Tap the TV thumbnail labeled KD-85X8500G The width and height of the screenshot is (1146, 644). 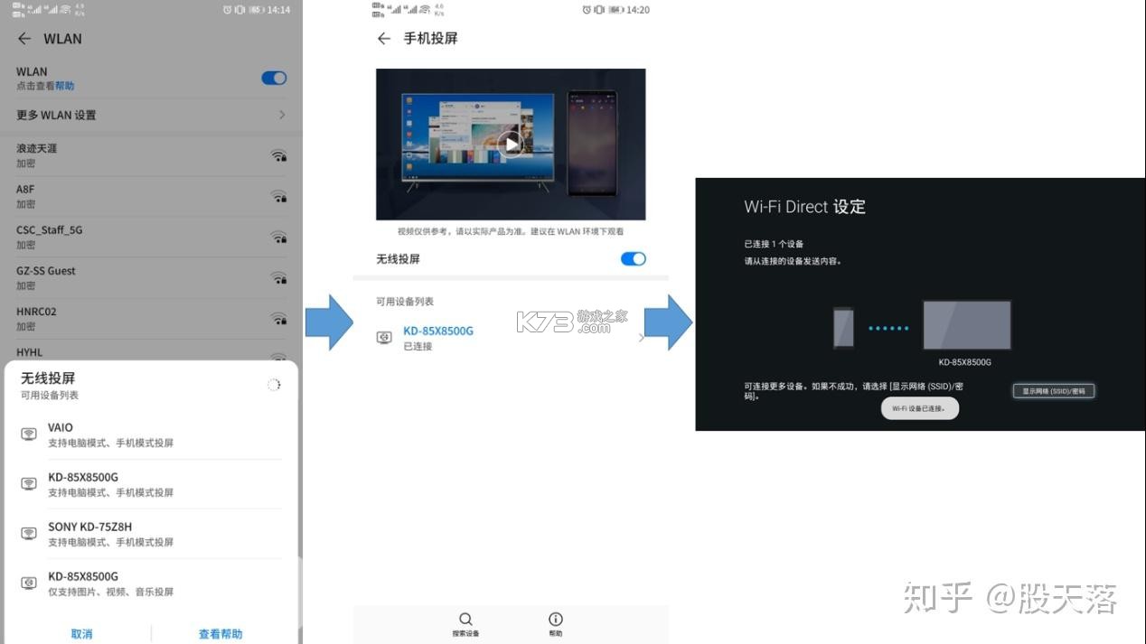coord(966,325)
